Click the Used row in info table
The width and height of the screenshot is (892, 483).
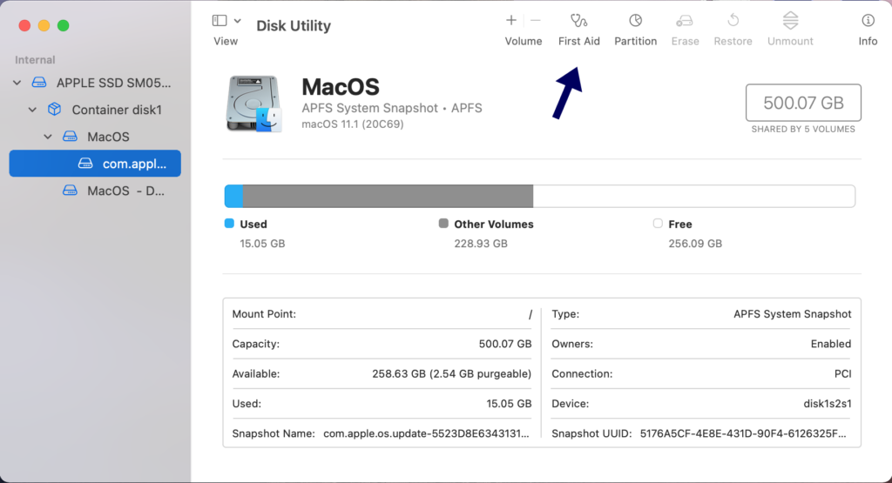(382, 404)
